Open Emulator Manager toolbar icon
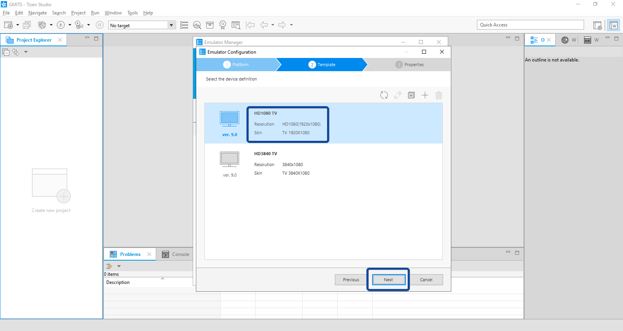 click(184, 25)
